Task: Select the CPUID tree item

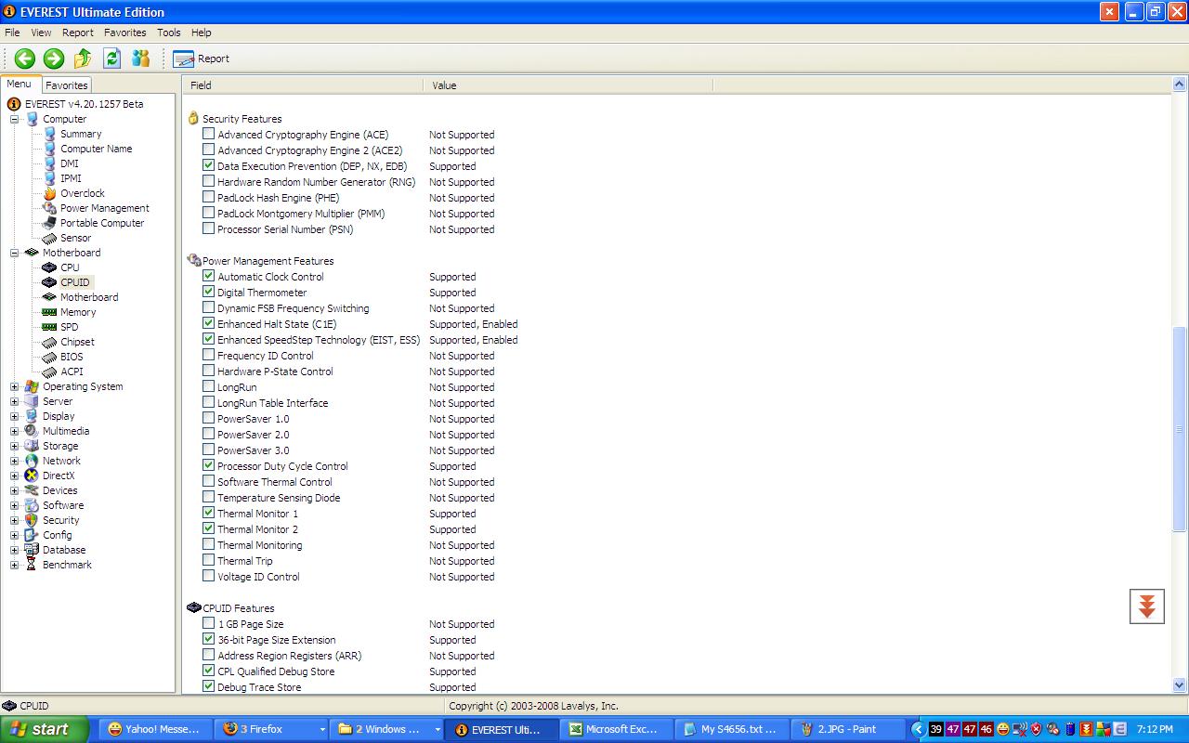Action: [x=75, y=282]
